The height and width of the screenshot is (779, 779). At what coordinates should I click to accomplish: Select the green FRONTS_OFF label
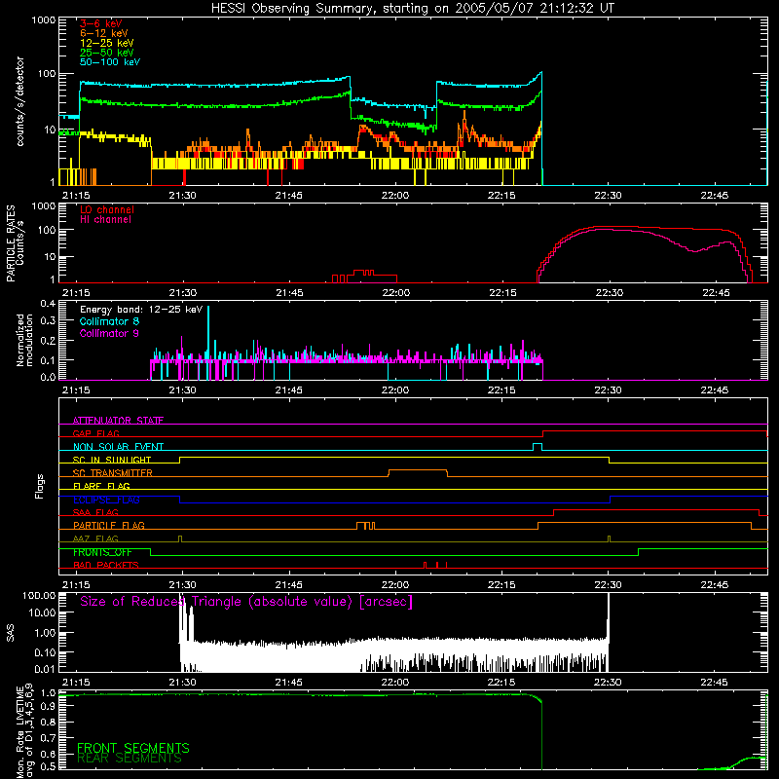[x=102, y=552]
